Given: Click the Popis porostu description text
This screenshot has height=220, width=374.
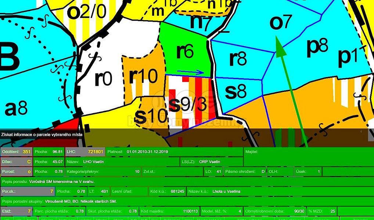Looking at the screenshot, I should click(x=62, y=181).
